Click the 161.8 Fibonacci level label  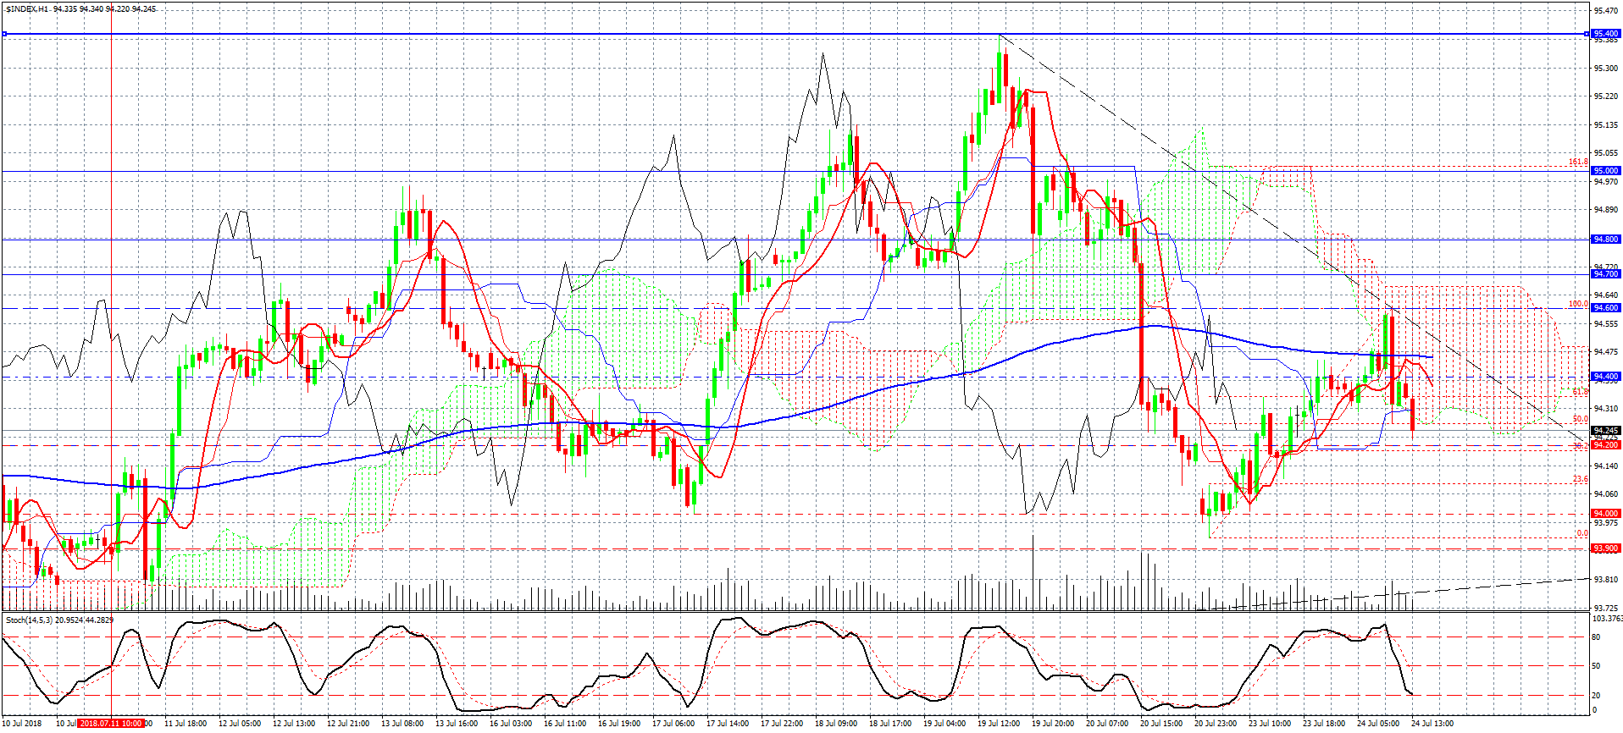tap(1578, 162)
